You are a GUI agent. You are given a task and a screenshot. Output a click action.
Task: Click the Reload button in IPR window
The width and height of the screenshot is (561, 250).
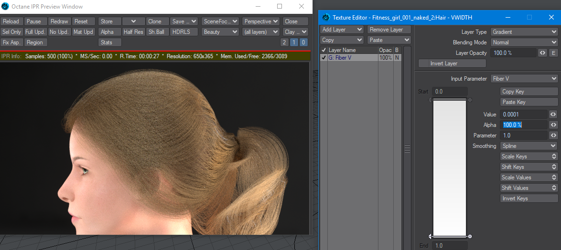12,21
